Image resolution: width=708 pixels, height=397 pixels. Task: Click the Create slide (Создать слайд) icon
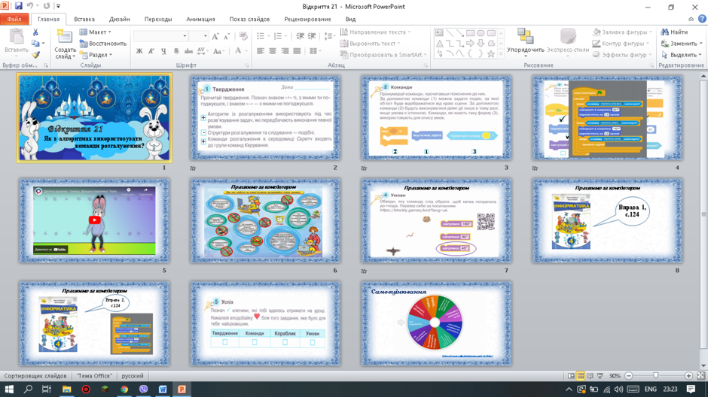(x=65, y=36)
